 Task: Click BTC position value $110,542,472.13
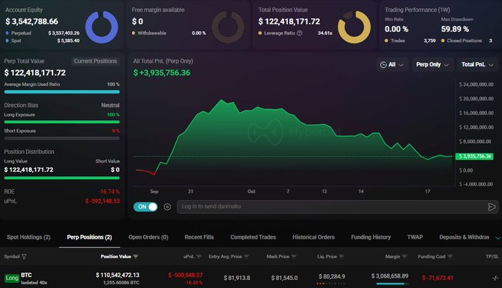point(117,275)
